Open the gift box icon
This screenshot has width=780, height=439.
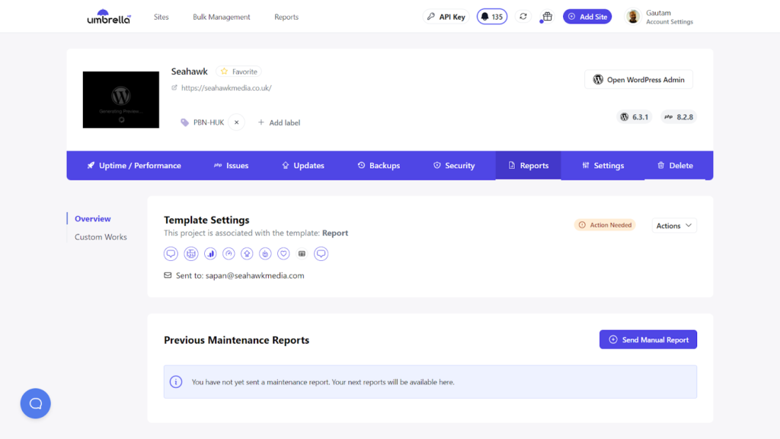546,17
